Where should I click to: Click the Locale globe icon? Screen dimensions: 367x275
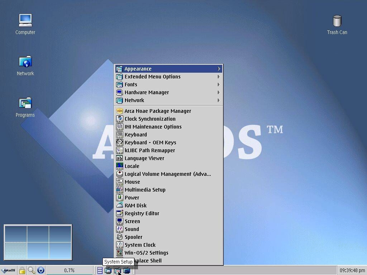pyautogui.click(x=119, y=166)
